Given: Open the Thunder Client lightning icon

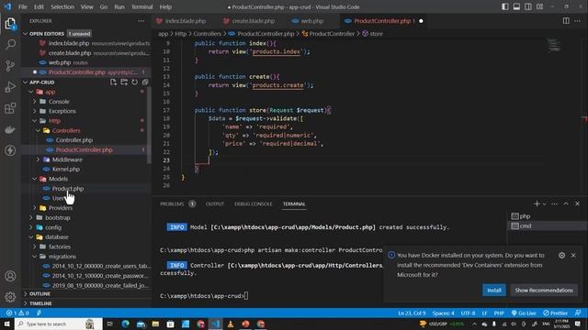Looking at the screenshot, I should (10, 150).
